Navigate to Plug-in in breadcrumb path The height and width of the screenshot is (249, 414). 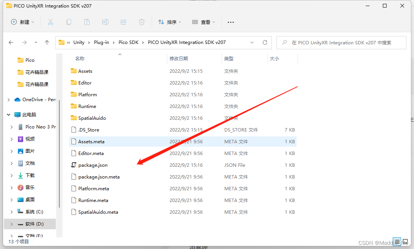click(x=102, y=42)
